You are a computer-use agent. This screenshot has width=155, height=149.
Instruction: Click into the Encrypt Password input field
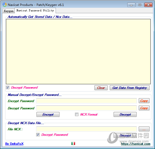[x=86, y=101]
